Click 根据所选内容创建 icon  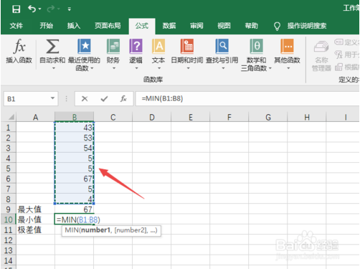(338, 67)
